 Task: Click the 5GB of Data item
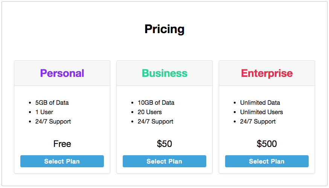pos(52,102)
